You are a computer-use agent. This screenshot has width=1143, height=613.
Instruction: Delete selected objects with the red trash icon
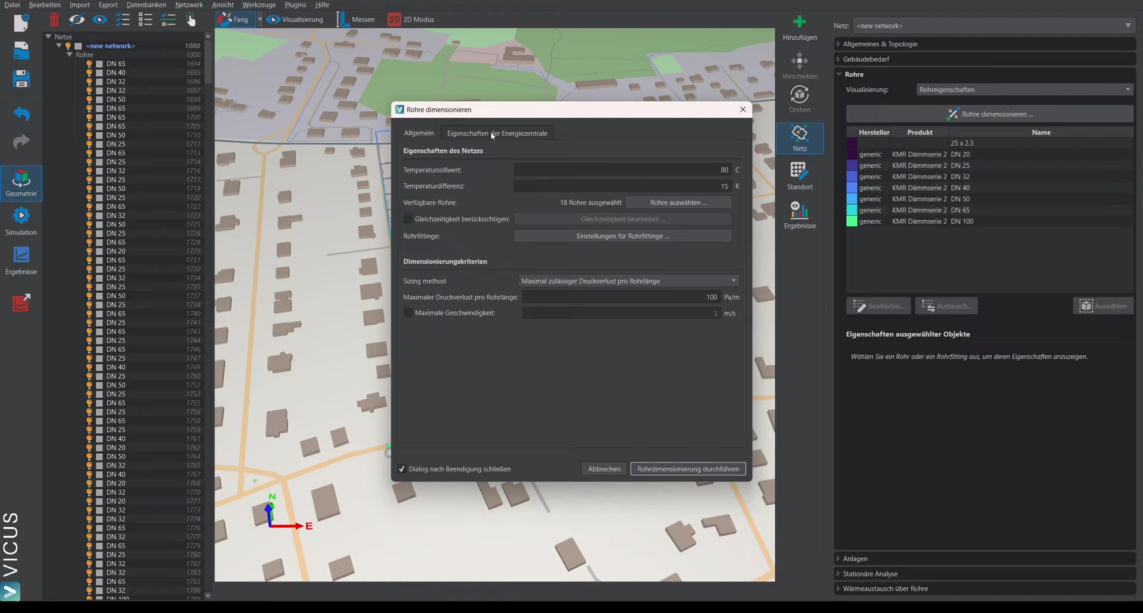tap(54, 20)
